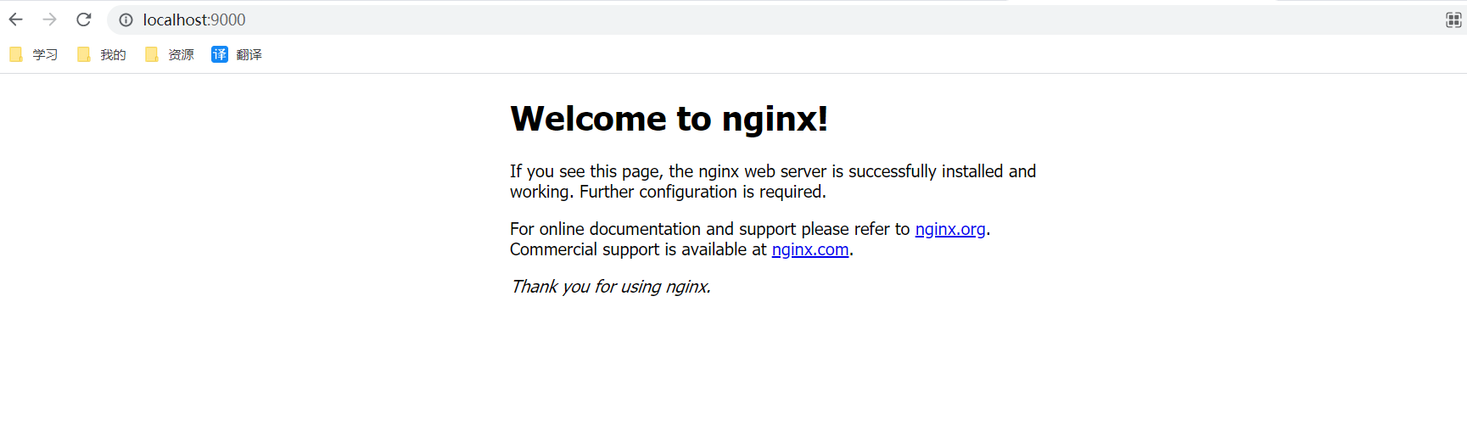Click "Commercial support is available at" text

pos(638,249)
